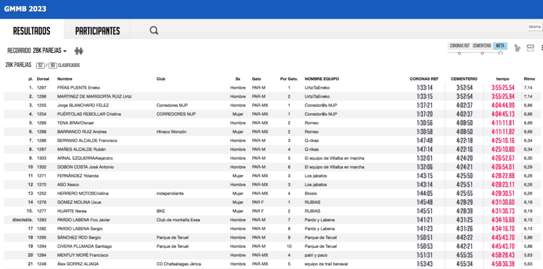543x269 pixels.
Task: Click the GMMB 2023 event title
Action: tap(25, 9)
